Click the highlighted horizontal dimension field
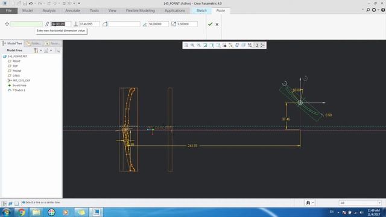Viewport: 386px width, 217px height. (x=60, y=24)
